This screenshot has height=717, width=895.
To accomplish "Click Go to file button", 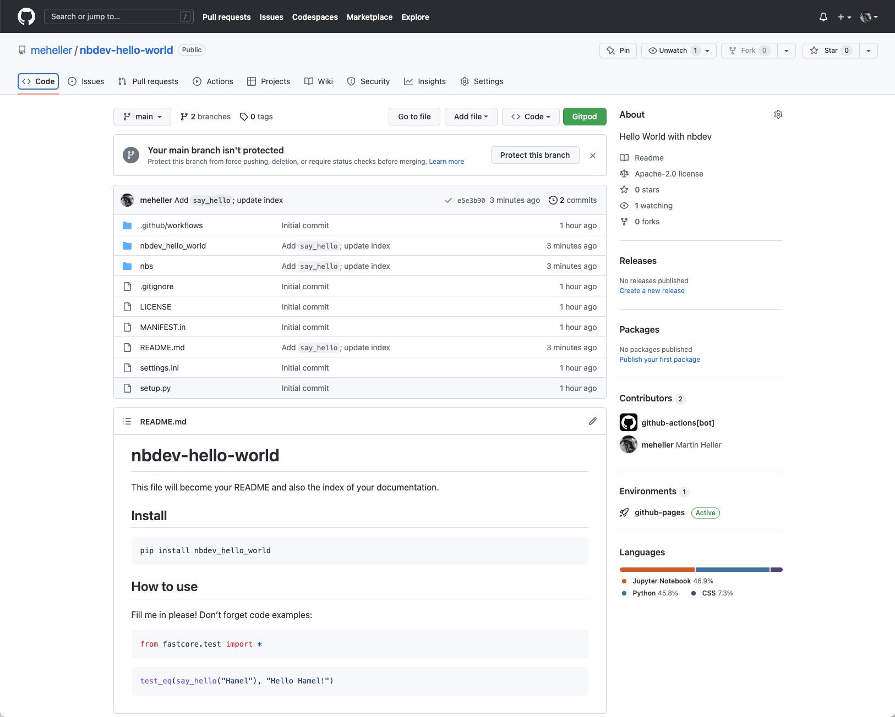I will pyautogui.click(x=414, y=117).
